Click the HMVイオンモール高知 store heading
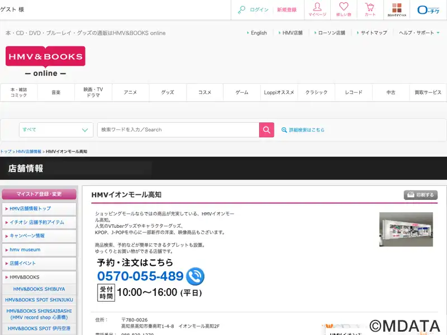The image size is (447, 335). 126,195
